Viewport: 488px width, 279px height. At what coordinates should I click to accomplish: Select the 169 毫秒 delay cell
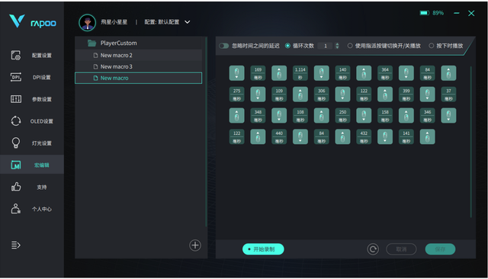point(258,73)
